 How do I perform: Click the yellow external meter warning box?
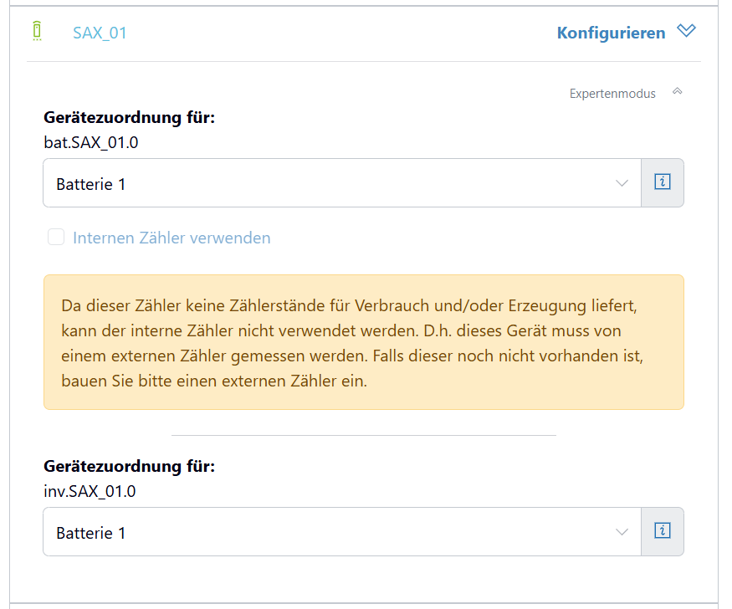363,342
